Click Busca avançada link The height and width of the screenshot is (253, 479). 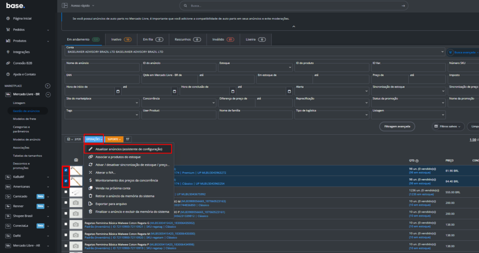coord(464,52)
